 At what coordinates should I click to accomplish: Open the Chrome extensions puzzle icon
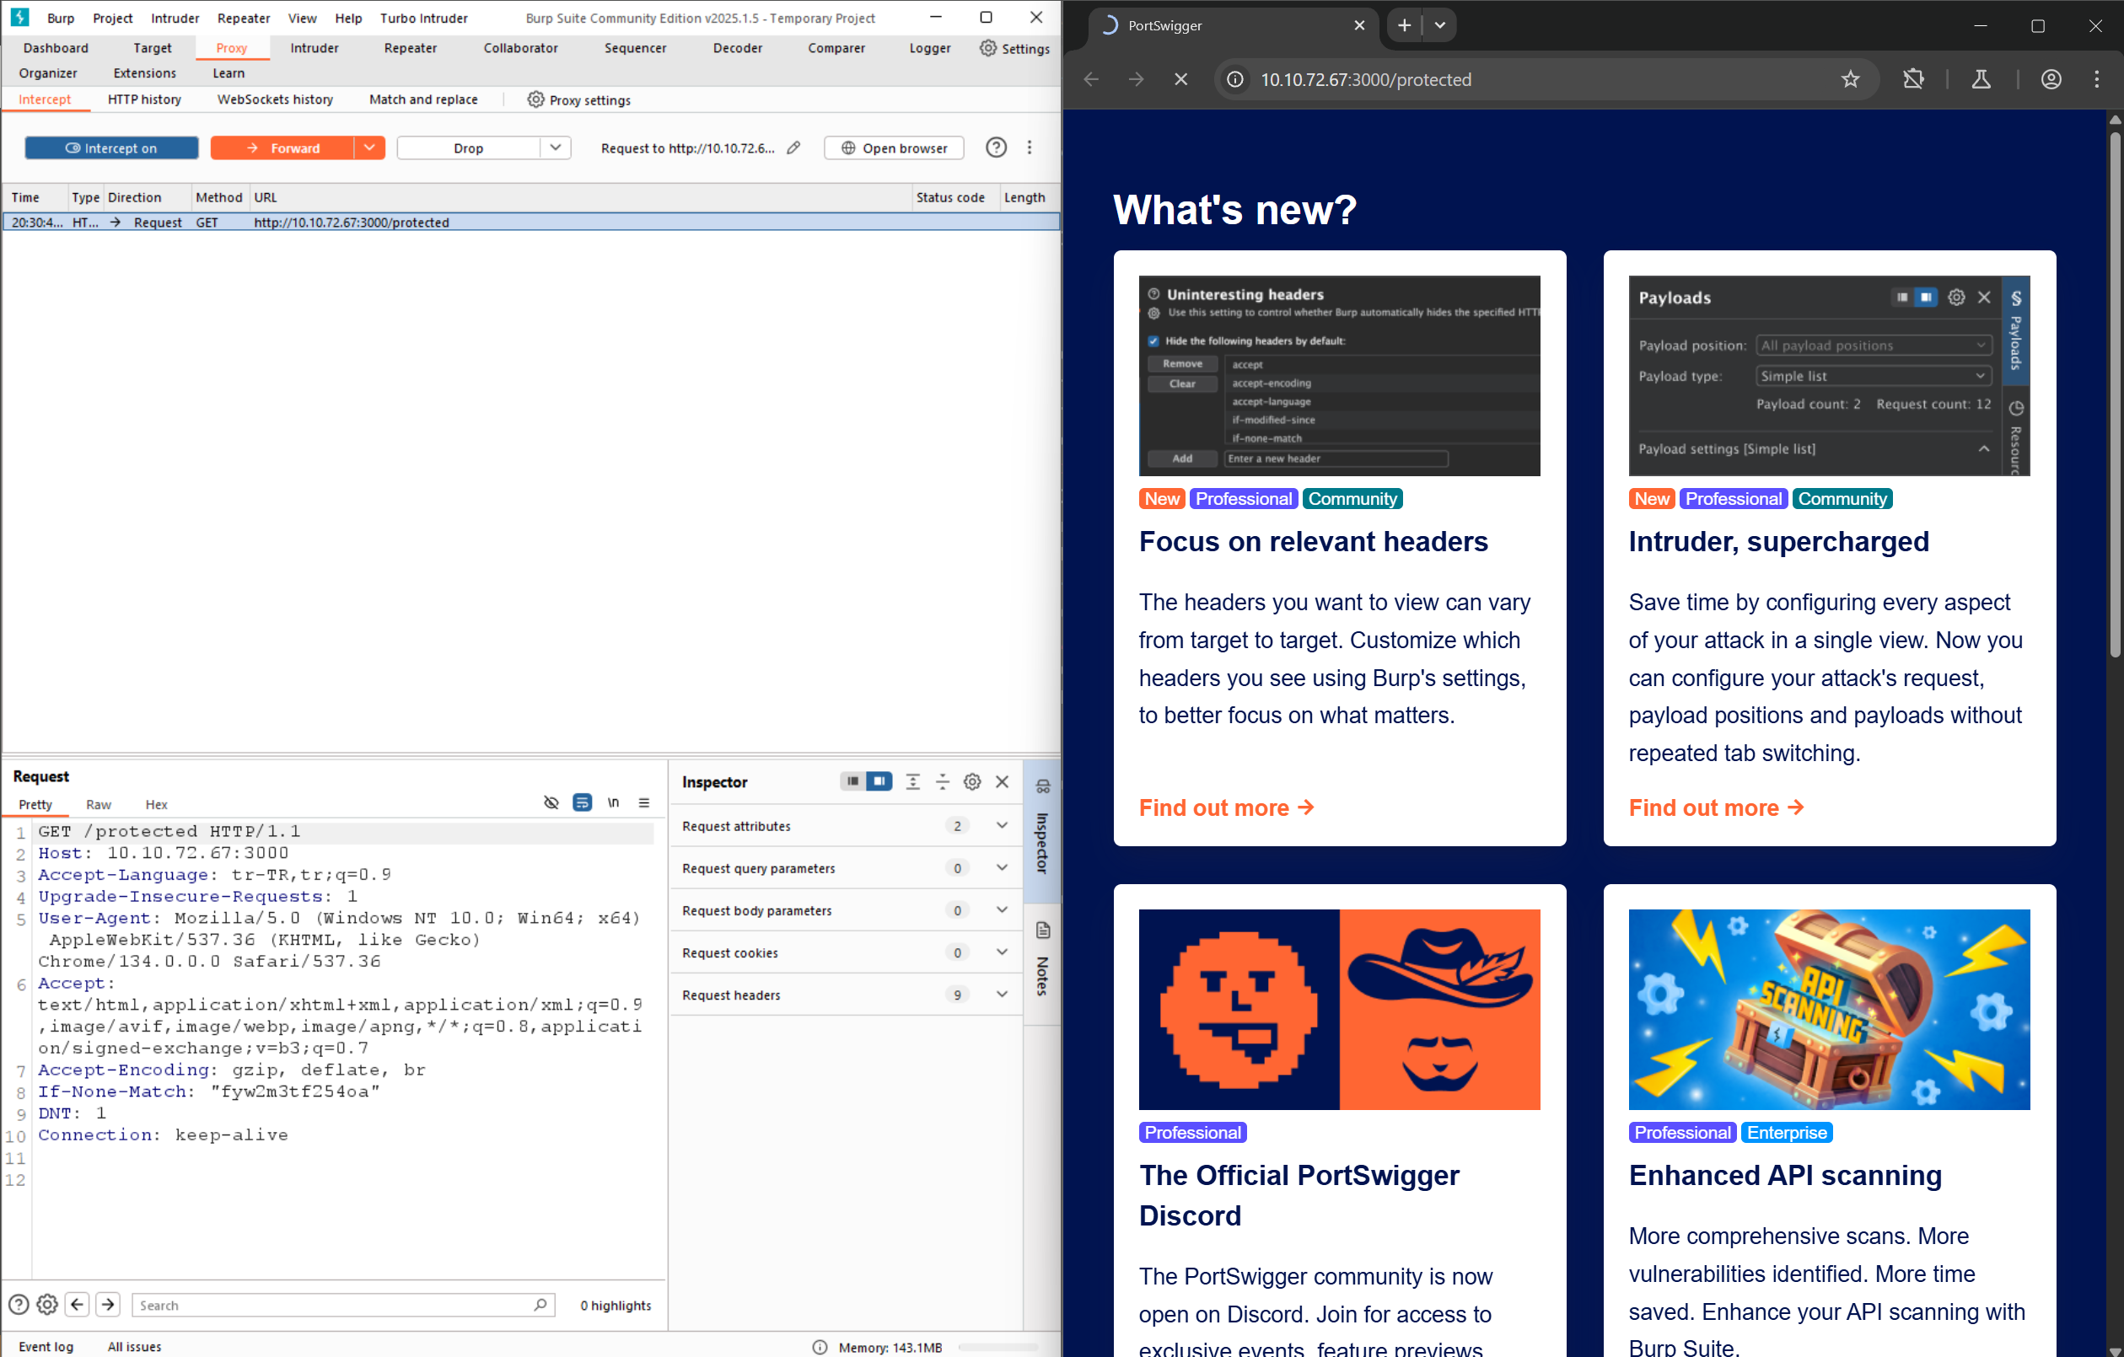click(1913, 79)
